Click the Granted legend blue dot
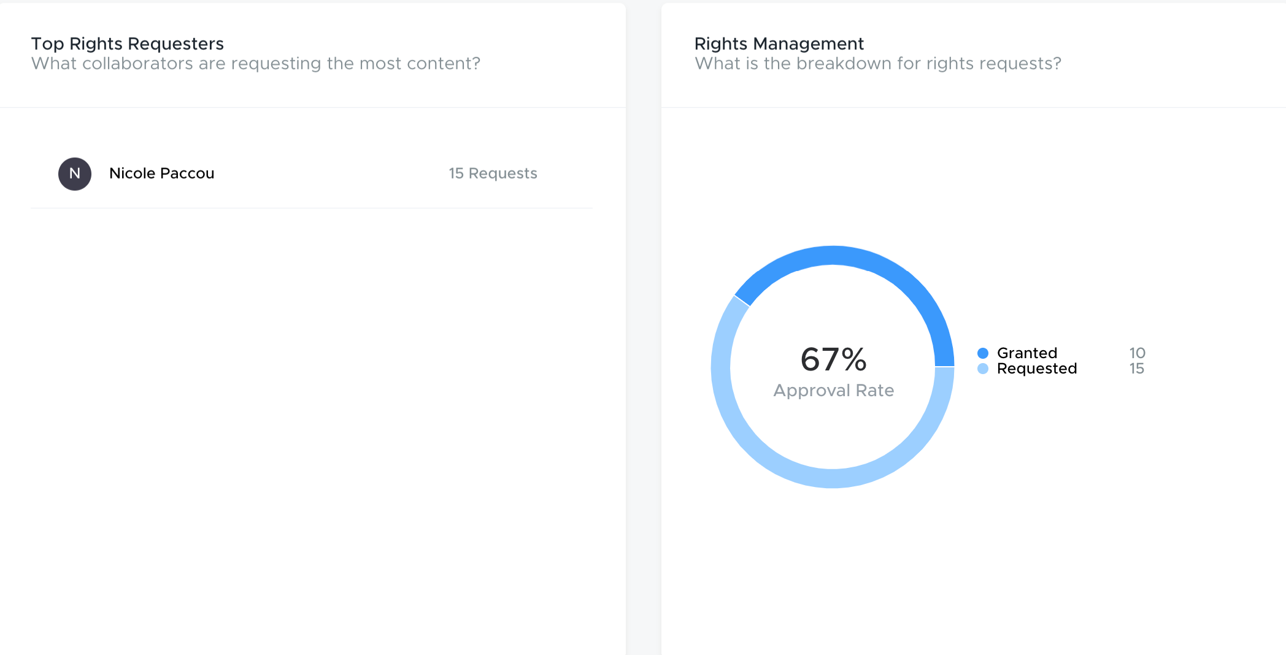This screenshot has height=655, width=1286. (983, 353)
